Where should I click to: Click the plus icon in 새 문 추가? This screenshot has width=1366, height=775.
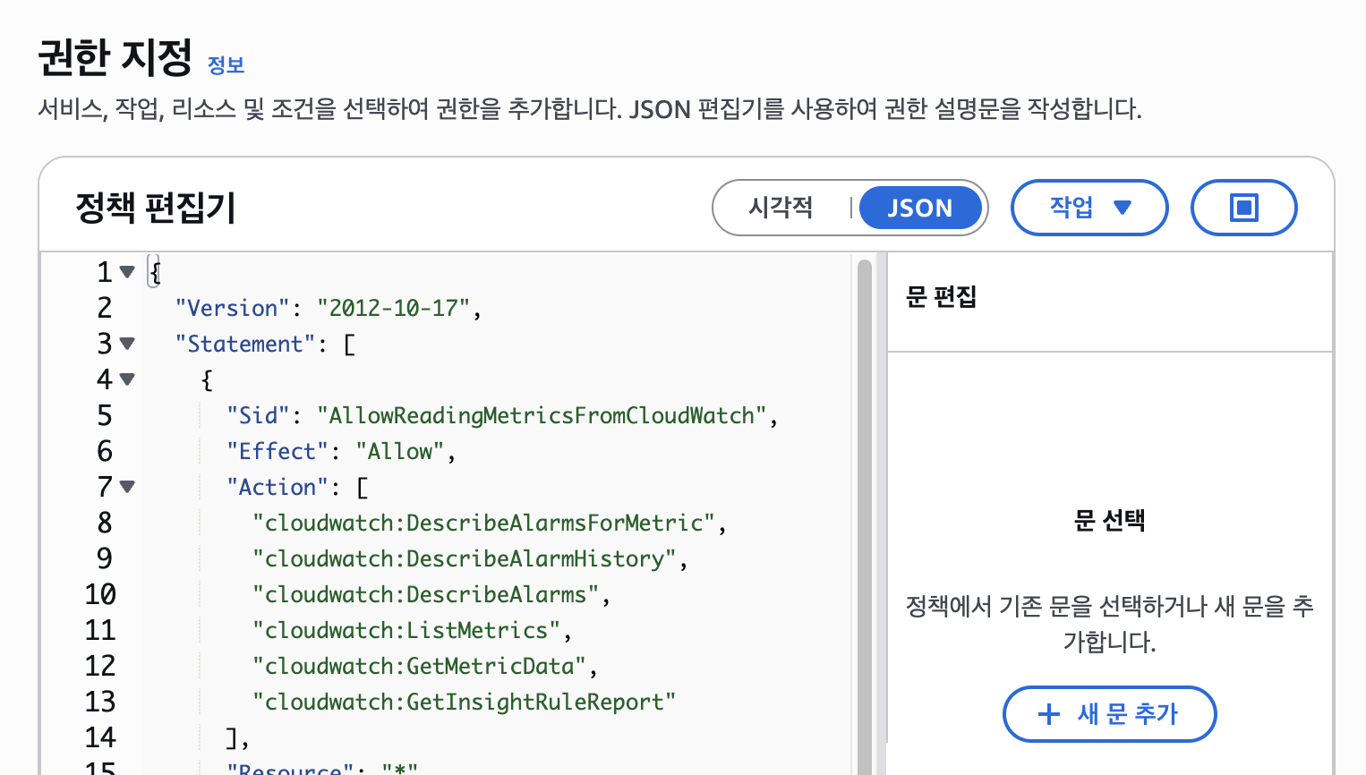(x=1048, y=714)
